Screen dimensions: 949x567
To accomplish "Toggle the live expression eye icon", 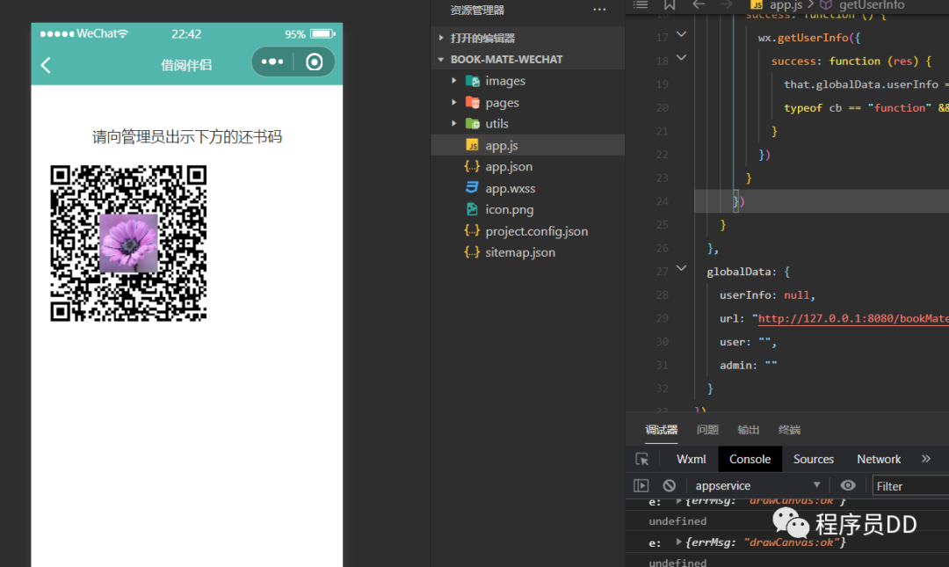I will (848, 485).
